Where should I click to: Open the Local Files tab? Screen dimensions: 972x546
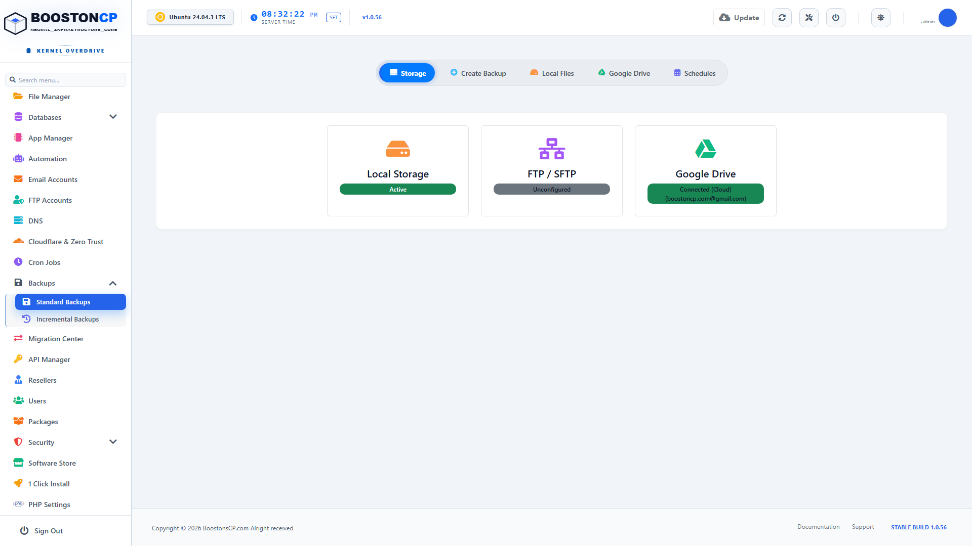(552, 73)
